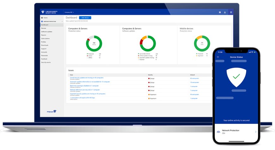Open Profiles in the sidebar
Image resolution: width=275 pixels, height=150 pixels.
click(44, 42)
